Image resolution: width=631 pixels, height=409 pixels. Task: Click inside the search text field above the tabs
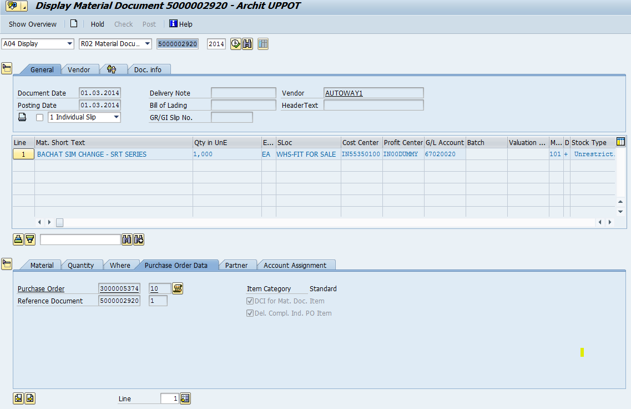pos(80,240)
